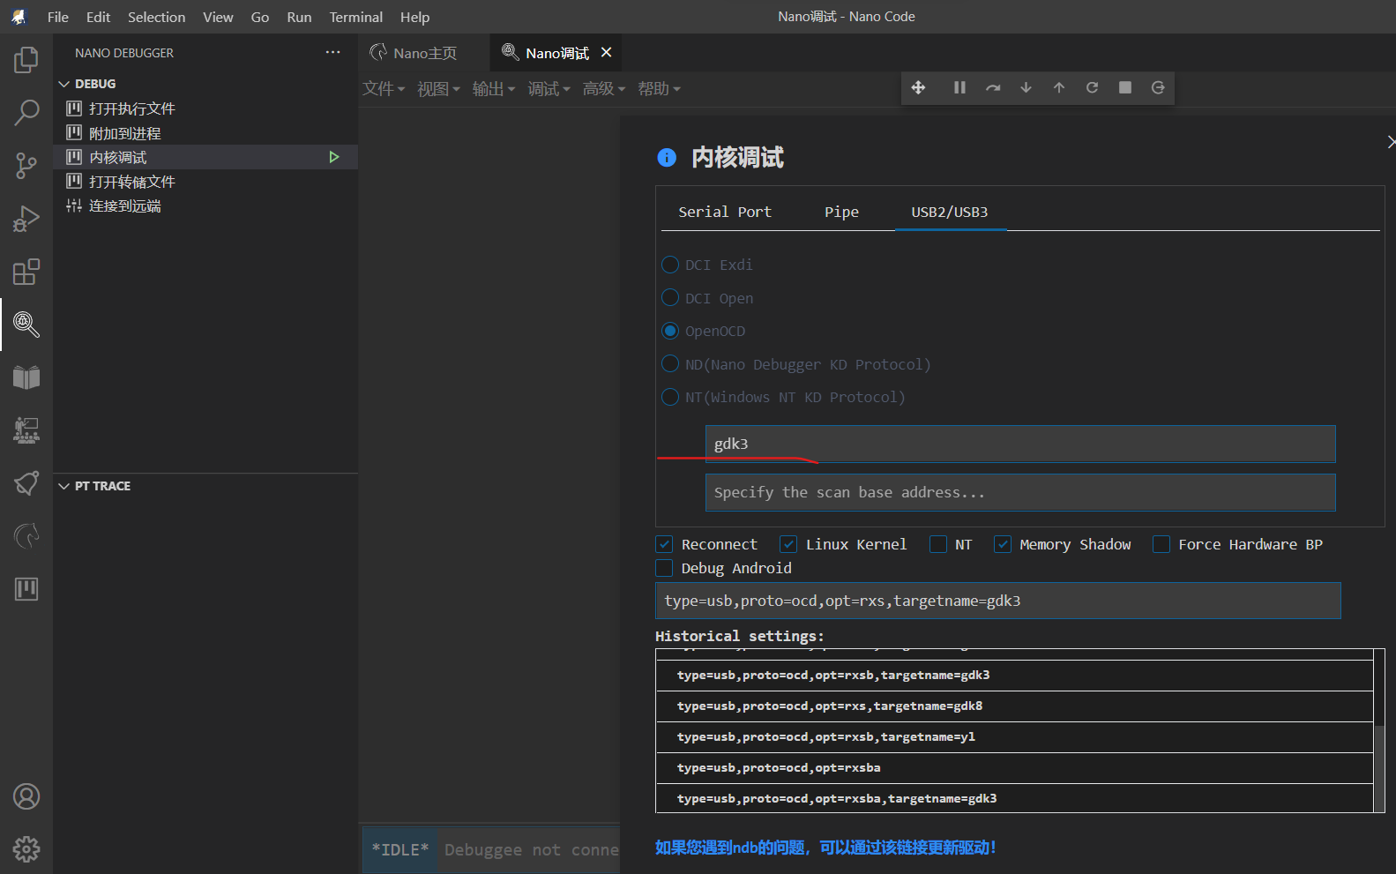
Task: Click the ndb driver update link
Action: [x=825, y=848]
